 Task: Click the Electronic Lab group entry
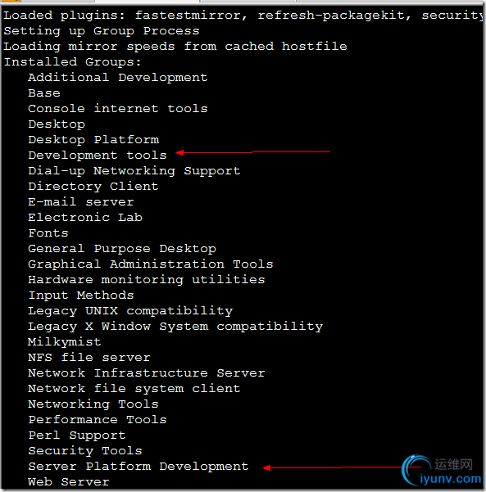pos(85,218)
